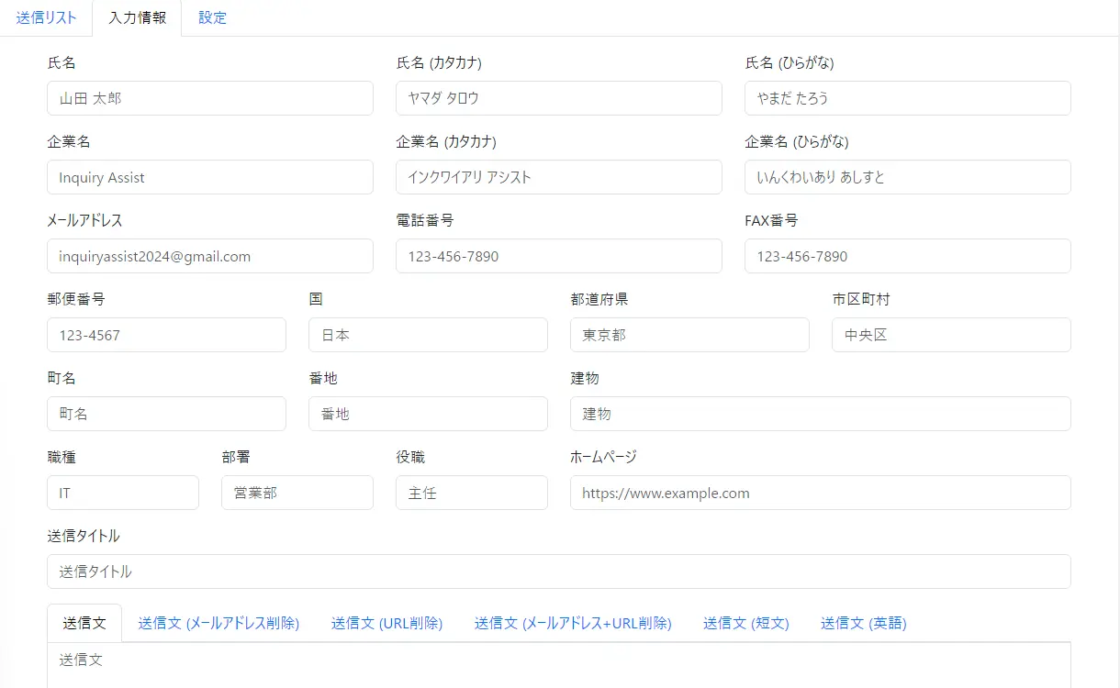Image resolution: width=1120 pixels, height=688 pixels.
Task: Click the 氏名 field showing 山田 太郎
Action: click(209, 98)
